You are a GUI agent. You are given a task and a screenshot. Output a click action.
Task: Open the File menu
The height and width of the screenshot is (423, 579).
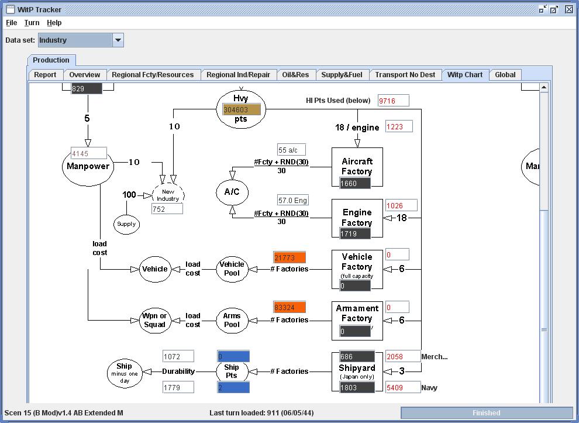[12, 23]
